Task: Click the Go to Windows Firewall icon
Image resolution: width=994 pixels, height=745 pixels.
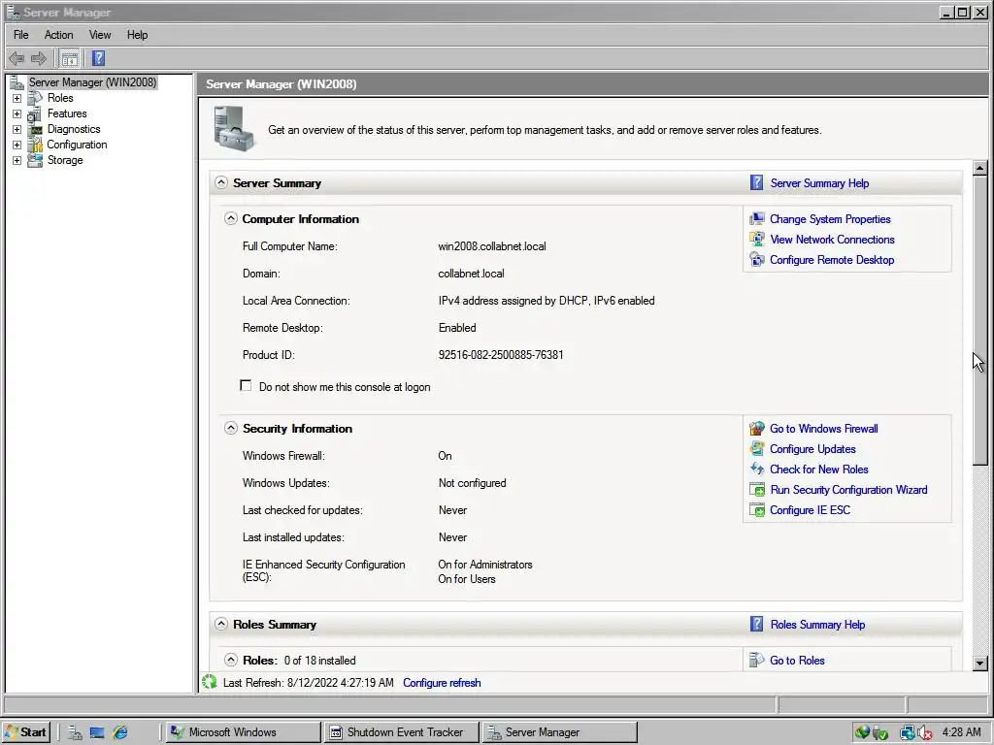Action: [757, 428]
